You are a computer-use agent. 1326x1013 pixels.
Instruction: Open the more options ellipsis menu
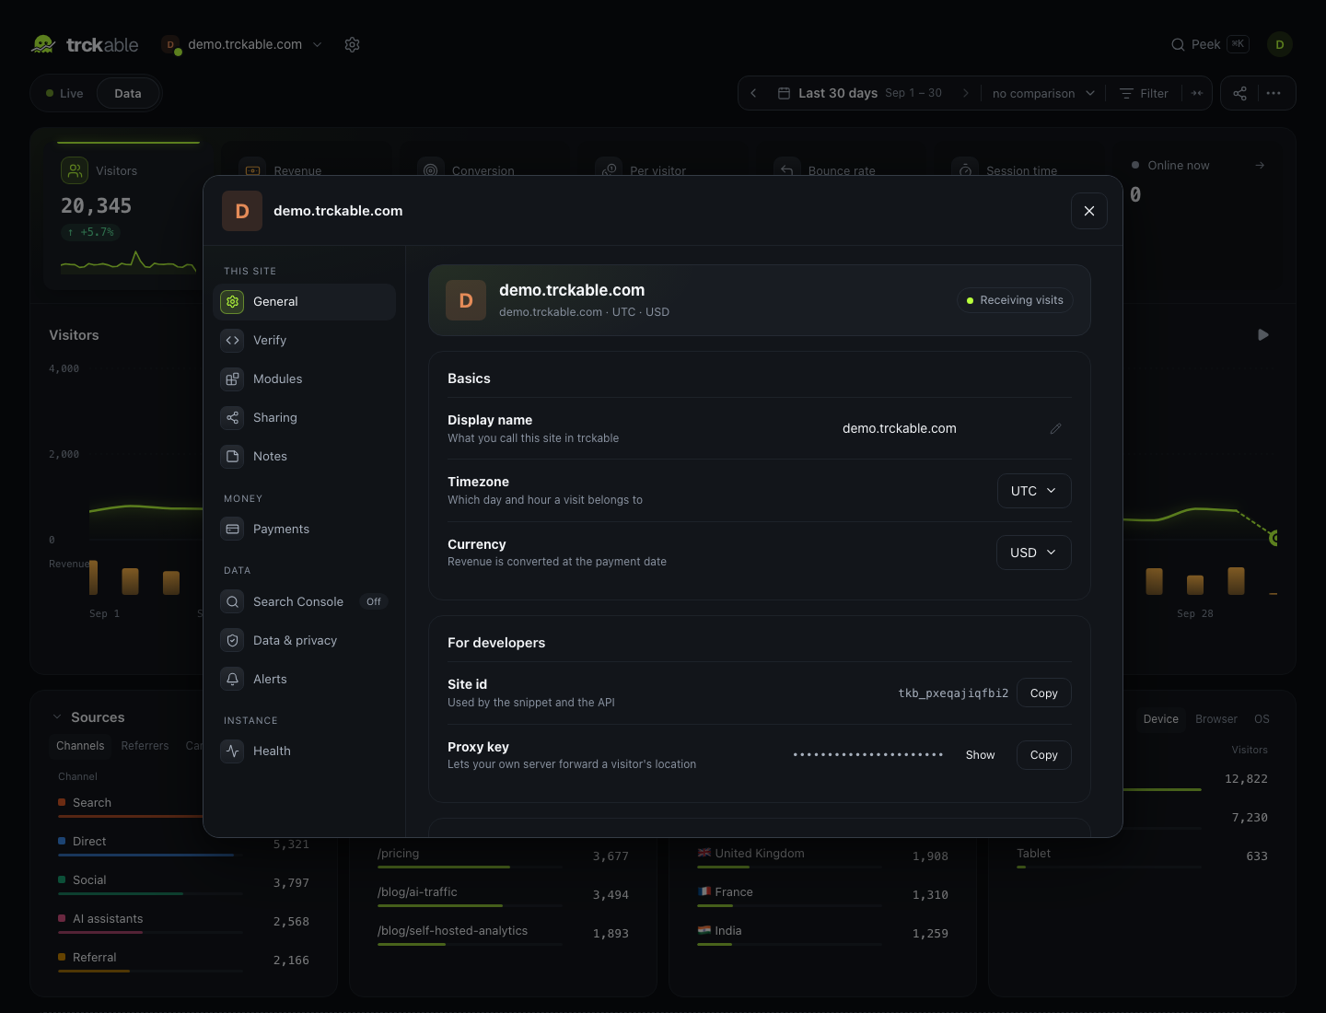[1274, 93]
